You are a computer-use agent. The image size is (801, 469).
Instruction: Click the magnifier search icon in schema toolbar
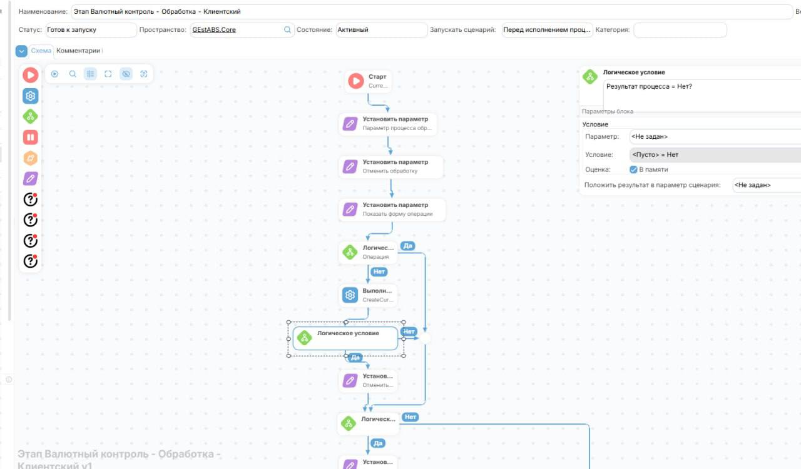(x=73, y=74)
